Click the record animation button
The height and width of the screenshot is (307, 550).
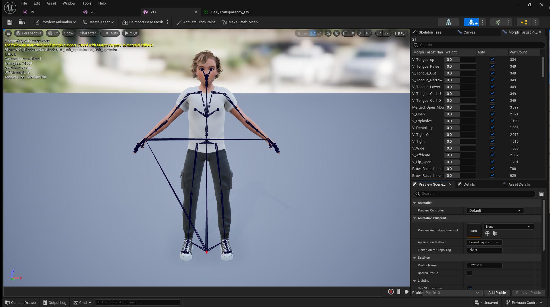pos(391,292)
